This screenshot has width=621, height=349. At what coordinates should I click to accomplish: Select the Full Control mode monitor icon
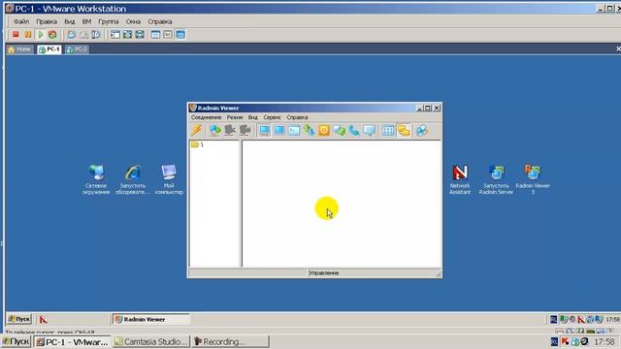coord(264,130)
